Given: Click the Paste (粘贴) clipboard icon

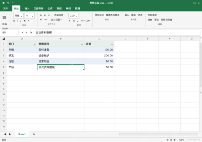Looking at the screenshot, I should 4,17.
